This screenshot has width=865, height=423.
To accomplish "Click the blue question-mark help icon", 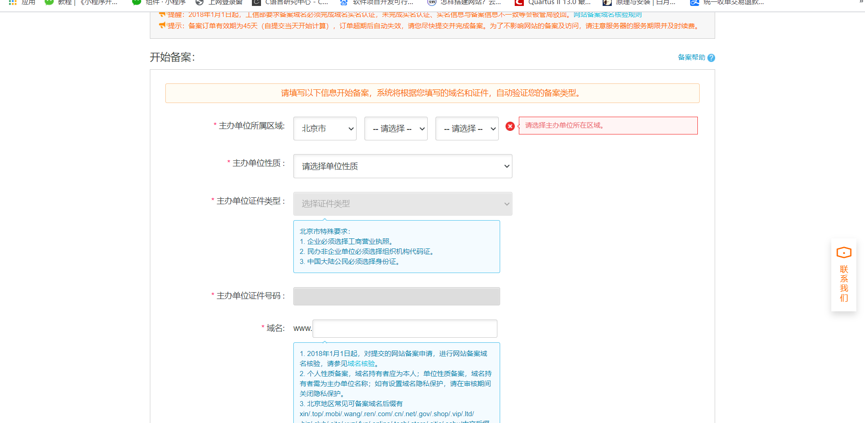I will tap(711, 58).
